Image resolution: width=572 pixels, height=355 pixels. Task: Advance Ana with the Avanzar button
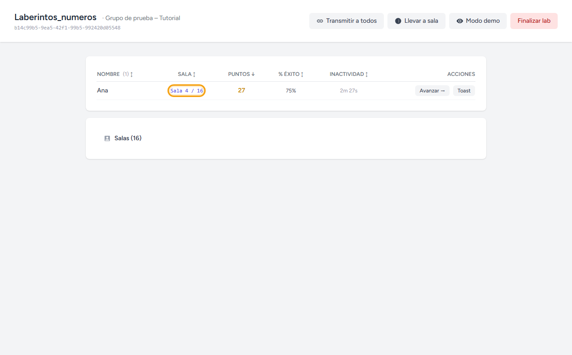pos(432,91)
